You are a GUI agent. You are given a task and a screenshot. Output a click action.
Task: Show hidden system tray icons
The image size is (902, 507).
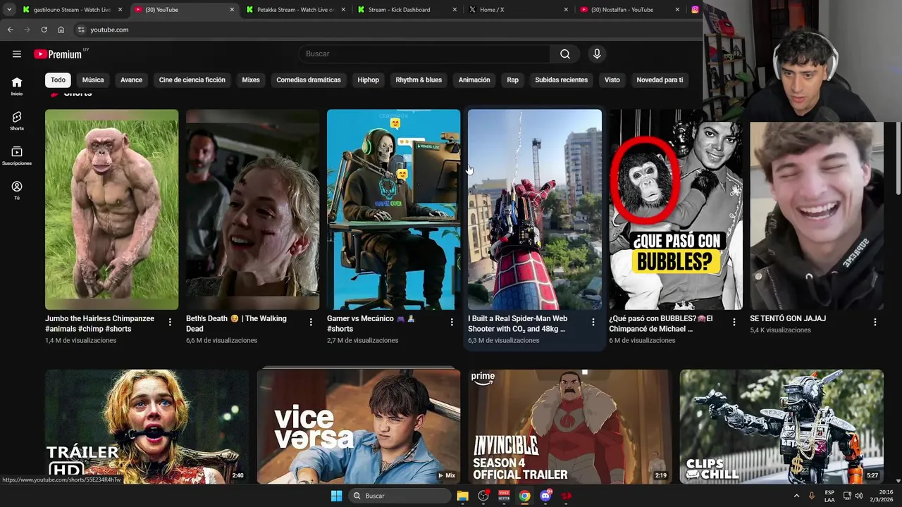point(796,496)
